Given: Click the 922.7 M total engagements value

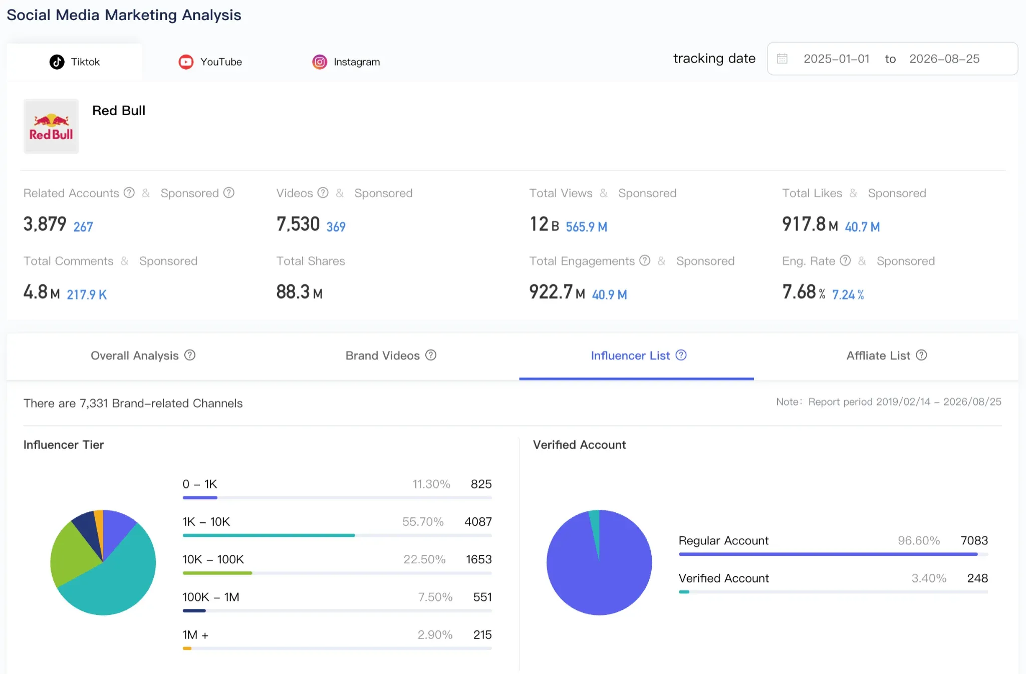Looking at the screenshot, I should click(557, 292).
